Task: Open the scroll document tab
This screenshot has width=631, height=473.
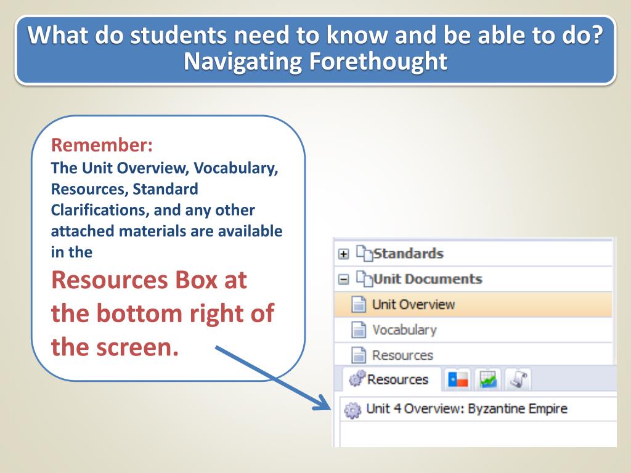Action: coord(518,379)
